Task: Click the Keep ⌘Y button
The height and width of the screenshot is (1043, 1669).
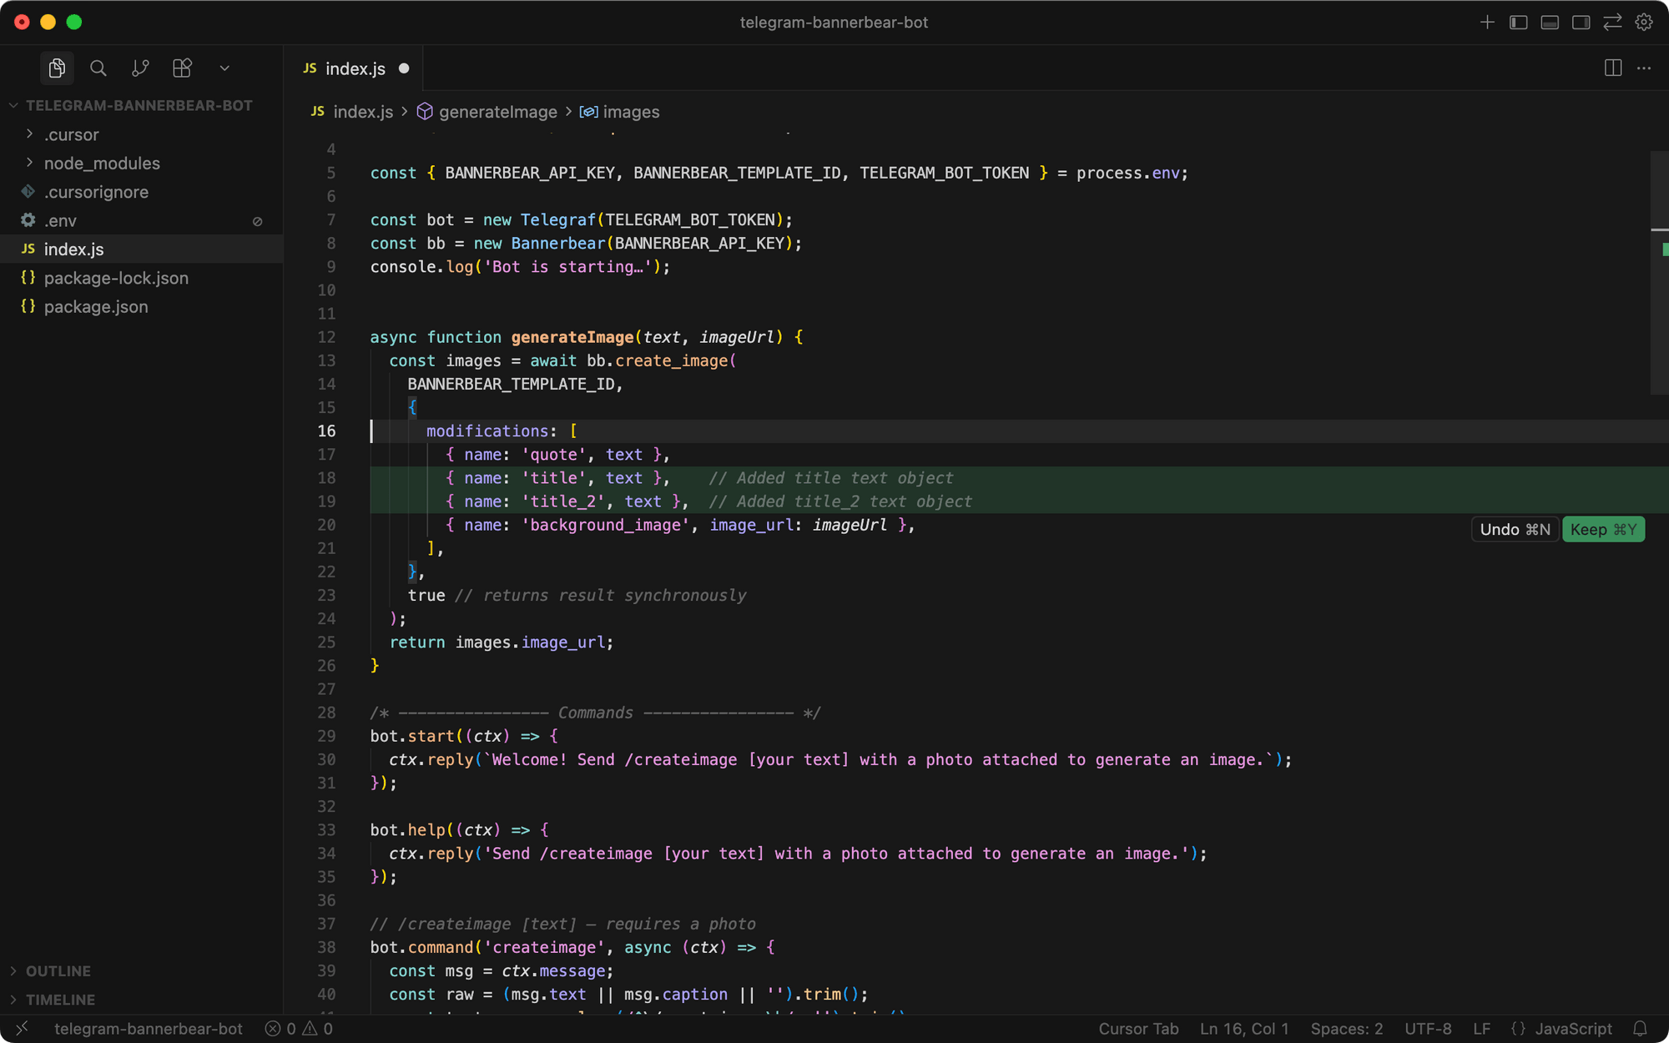Action: (1603, 529)
